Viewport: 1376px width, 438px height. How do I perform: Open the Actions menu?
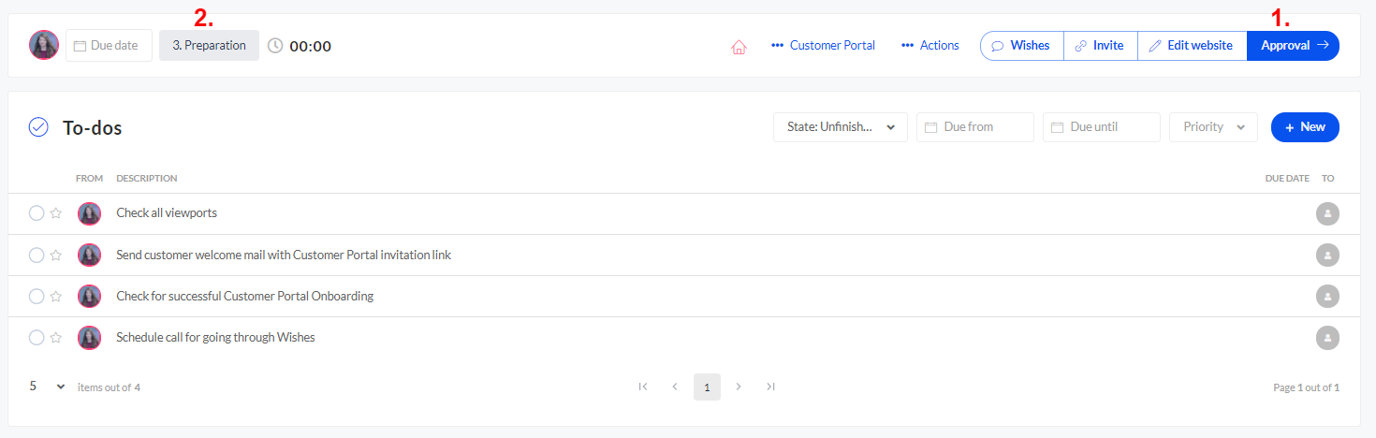coord(930,46)
